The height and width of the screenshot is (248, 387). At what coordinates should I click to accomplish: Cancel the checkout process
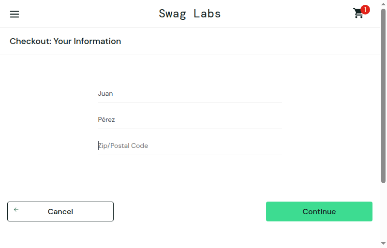60,211
